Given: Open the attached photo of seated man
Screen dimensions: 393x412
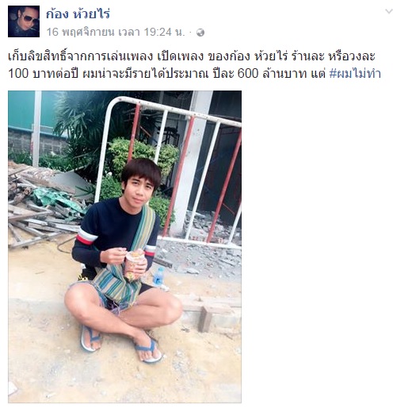Looking at the screenshot, I should pyautogui.click(x=124, y=247).
